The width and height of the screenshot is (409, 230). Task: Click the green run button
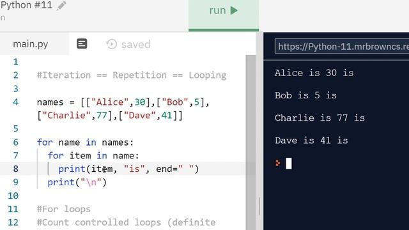(224, 15)
